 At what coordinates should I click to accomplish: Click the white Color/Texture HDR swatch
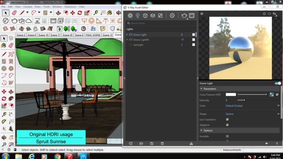[x=231, y=95]
